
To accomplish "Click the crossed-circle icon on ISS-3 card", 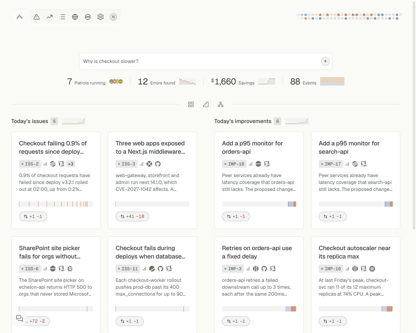I will click(149, 164).
